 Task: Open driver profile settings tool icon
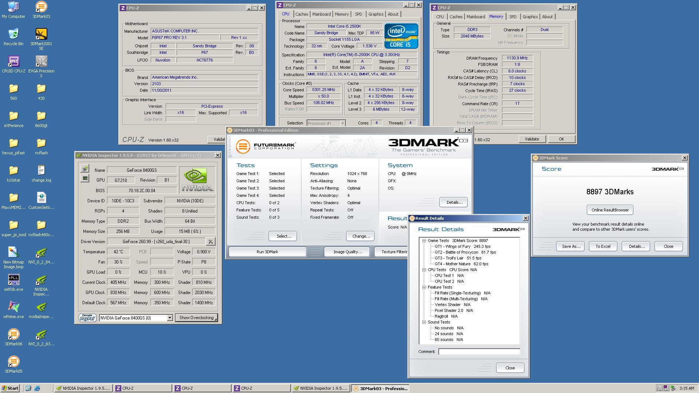pyautogui.click(x=210, y=241)
